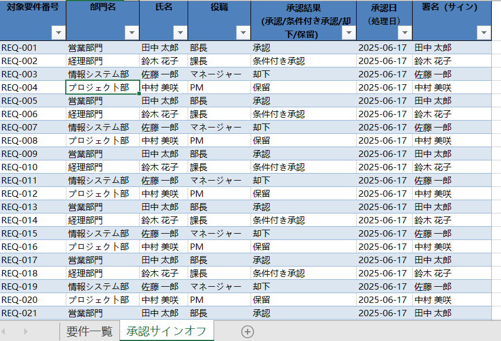Screen dimensions: 501x341
Task: Select 条件付き承認 in row REQ-014
Action: [304, 220]
